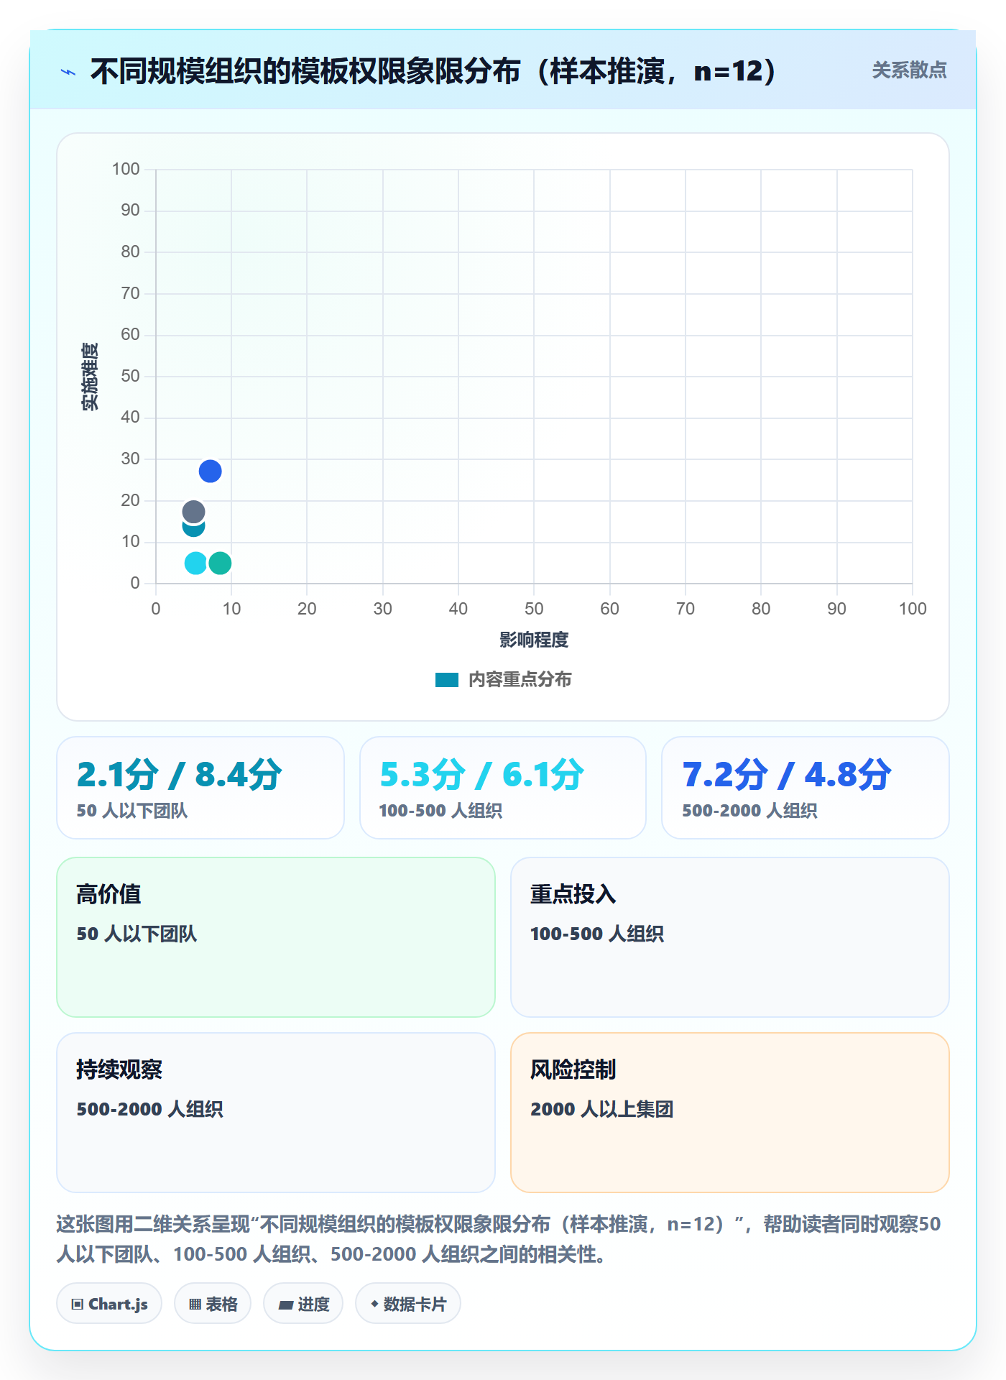The height and width of the screenshot is (1380, 1006).
Task: Click the 2000 人以上集团 text
Action: click(602, 1109)
